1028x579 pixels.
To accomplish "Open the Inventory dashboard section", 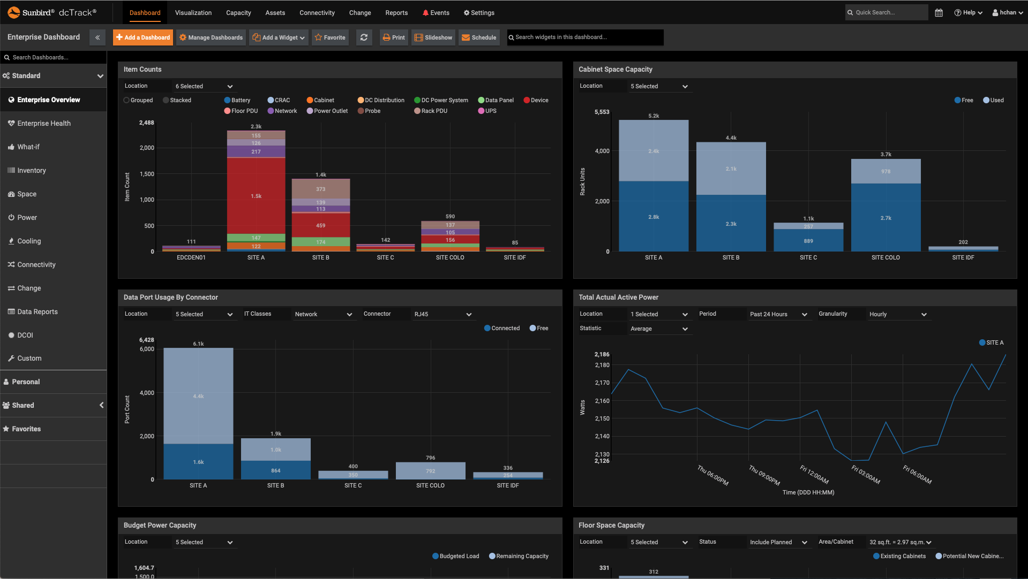I will click(x=31, y=170).
